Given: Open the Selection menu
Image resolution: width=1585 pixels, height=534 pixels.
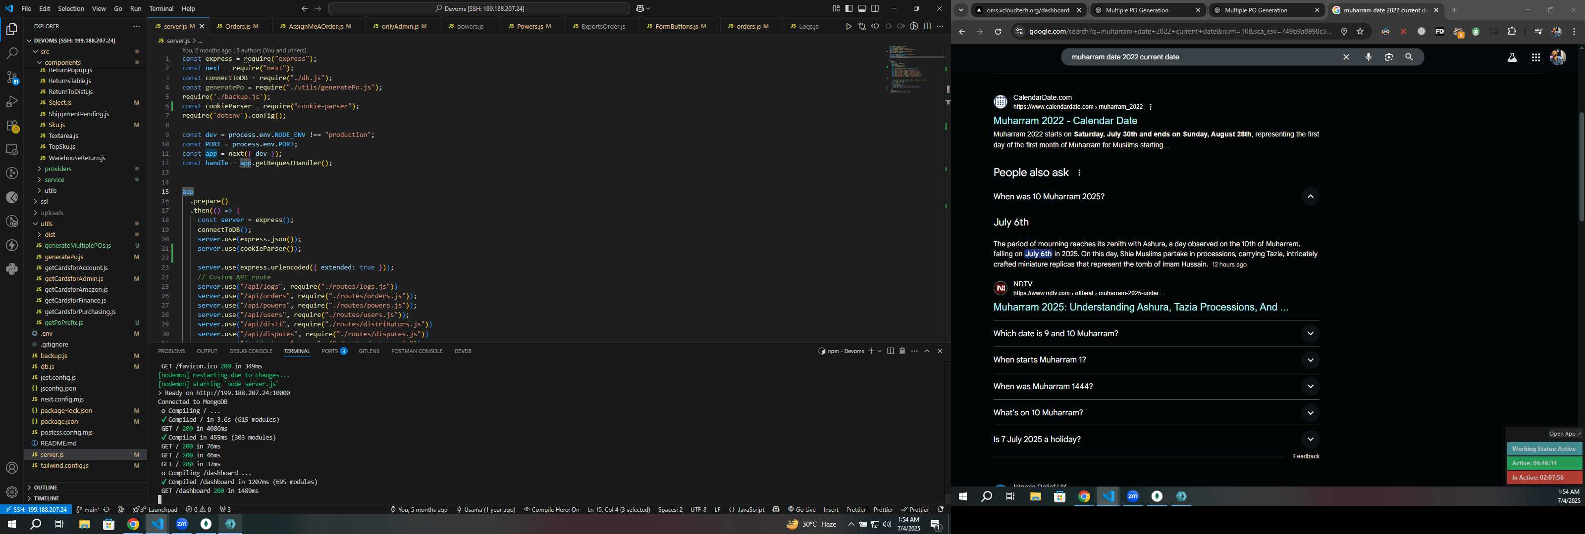Looking at the screenshot, I should tap(71, 8).
